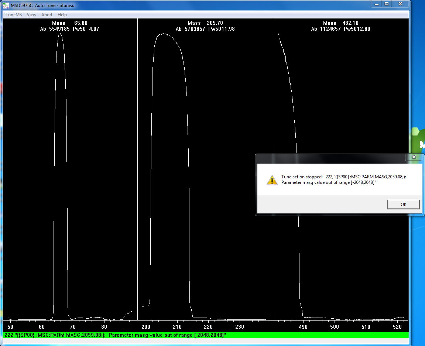Click the green status bar error message
425x346 pixels.
[114, 335]
